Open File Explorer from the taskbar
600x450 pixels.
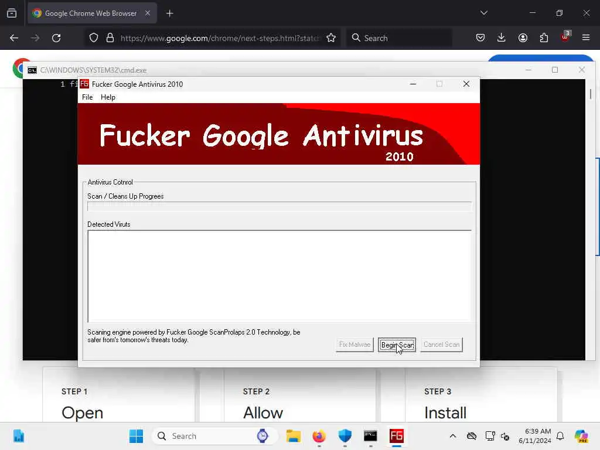pyautogui.click(x=293, y=436)
